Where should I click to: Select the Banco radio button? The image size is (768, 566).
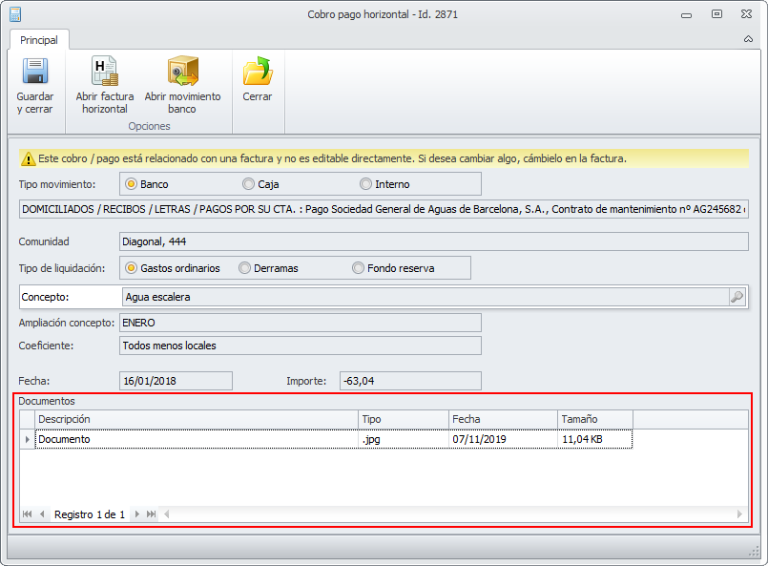132,183
